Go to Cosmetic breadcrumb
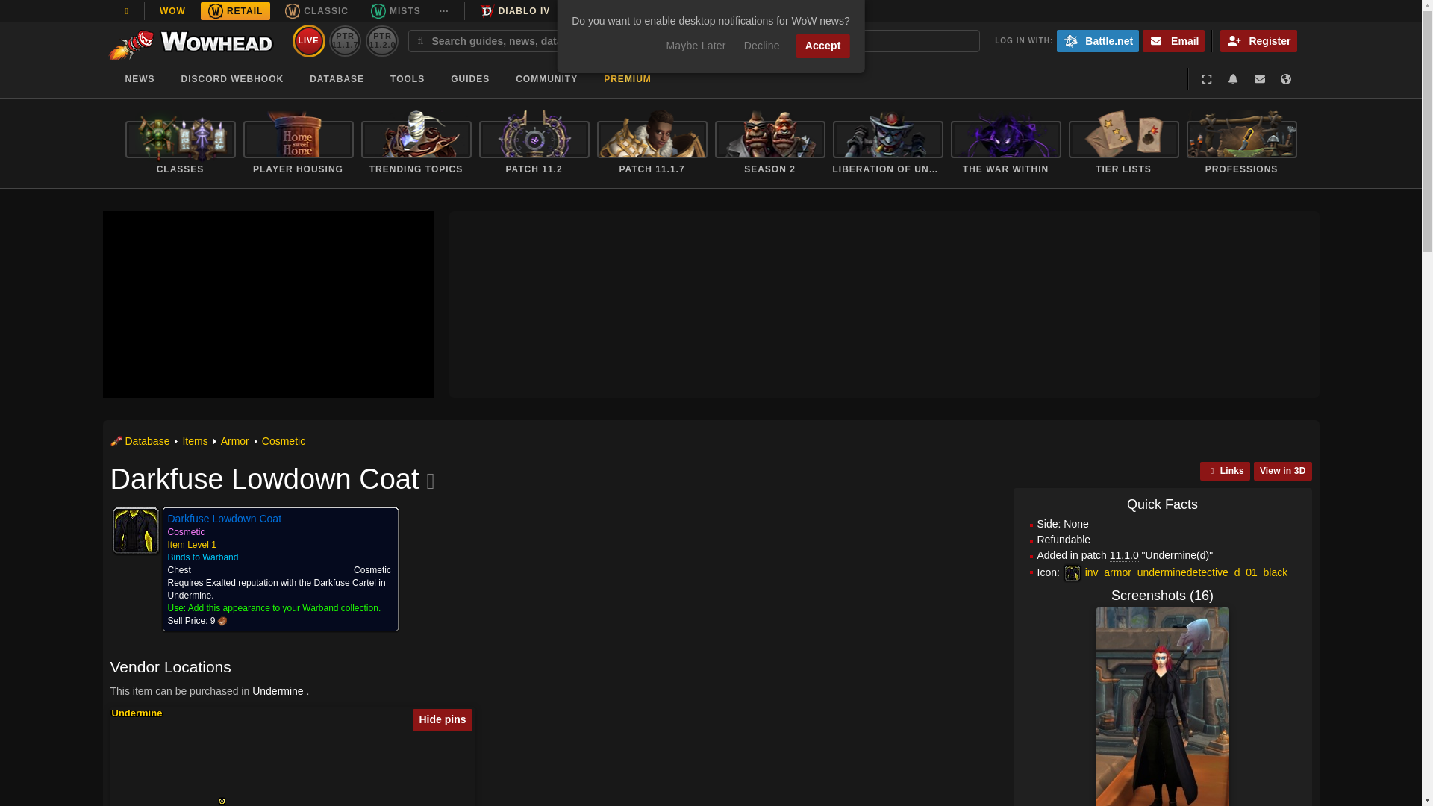Screen dimensions: 1433x806 pos(284,442)
